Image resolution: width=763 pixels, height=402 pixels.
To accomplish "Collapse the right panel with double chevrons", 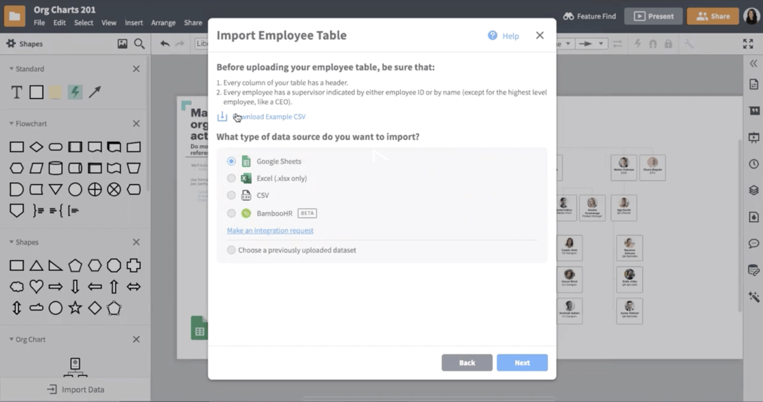I will (x=753, y=64).
